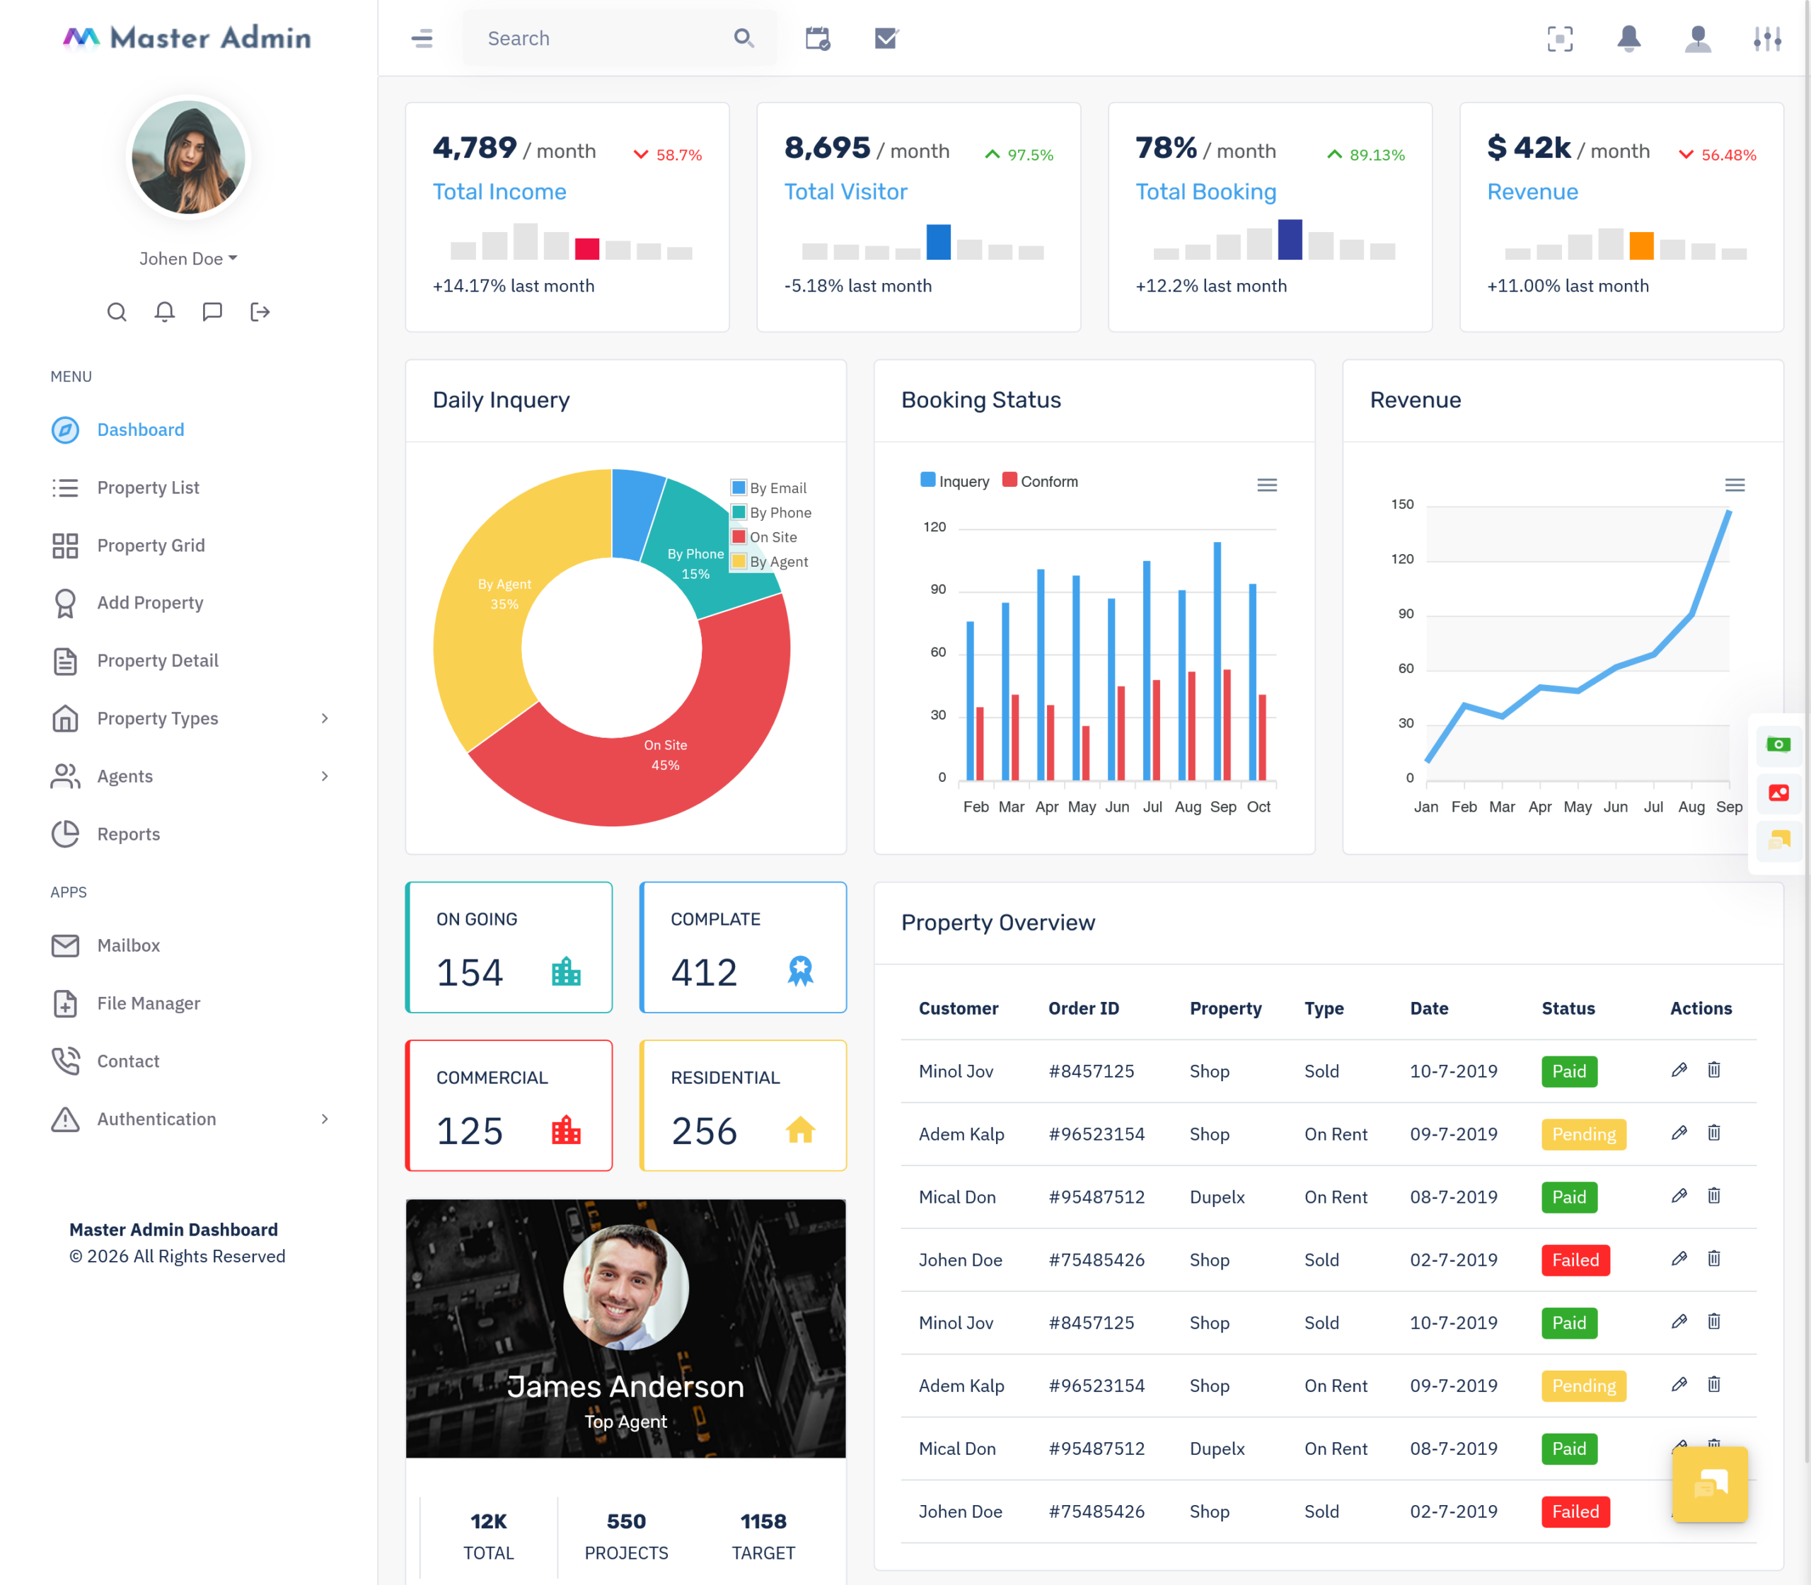Edit the first Mical Don Dupelx row

pyautogui.click(x=1679, y=1196)
